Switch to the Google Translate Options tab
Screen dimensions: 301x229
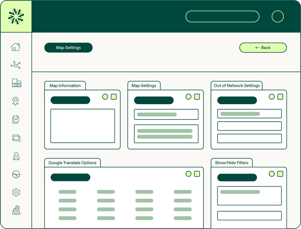72,163
